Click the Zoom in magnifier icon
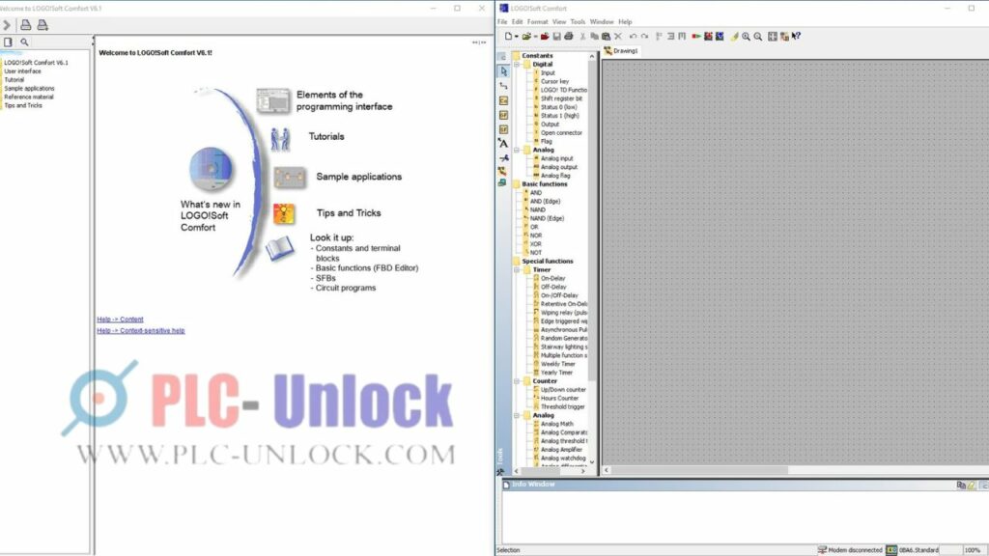Screen dimensions: 989x556 point(747,37)
